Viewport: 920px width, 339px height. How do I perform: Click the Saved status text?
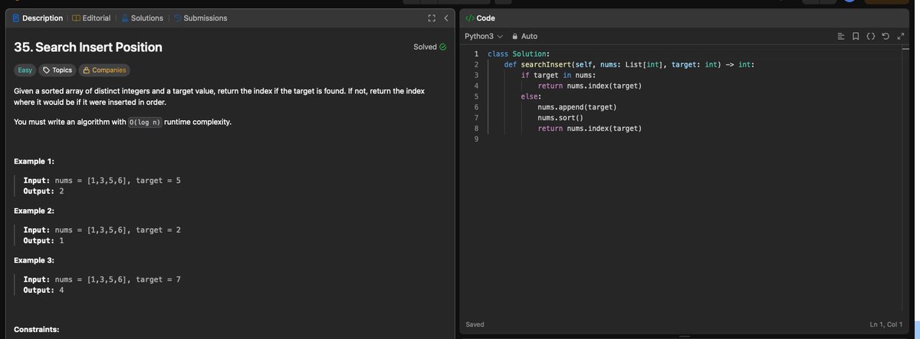(475, 324)
